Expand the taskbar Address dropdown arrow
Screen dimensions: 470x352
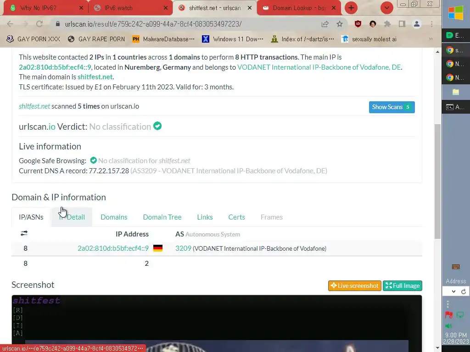click(453, 291)
